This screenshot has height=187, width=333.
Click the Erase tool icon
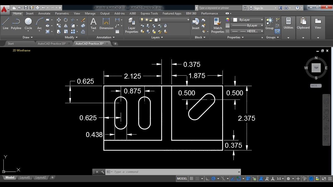pyautogui.click(x=83, y=20)
